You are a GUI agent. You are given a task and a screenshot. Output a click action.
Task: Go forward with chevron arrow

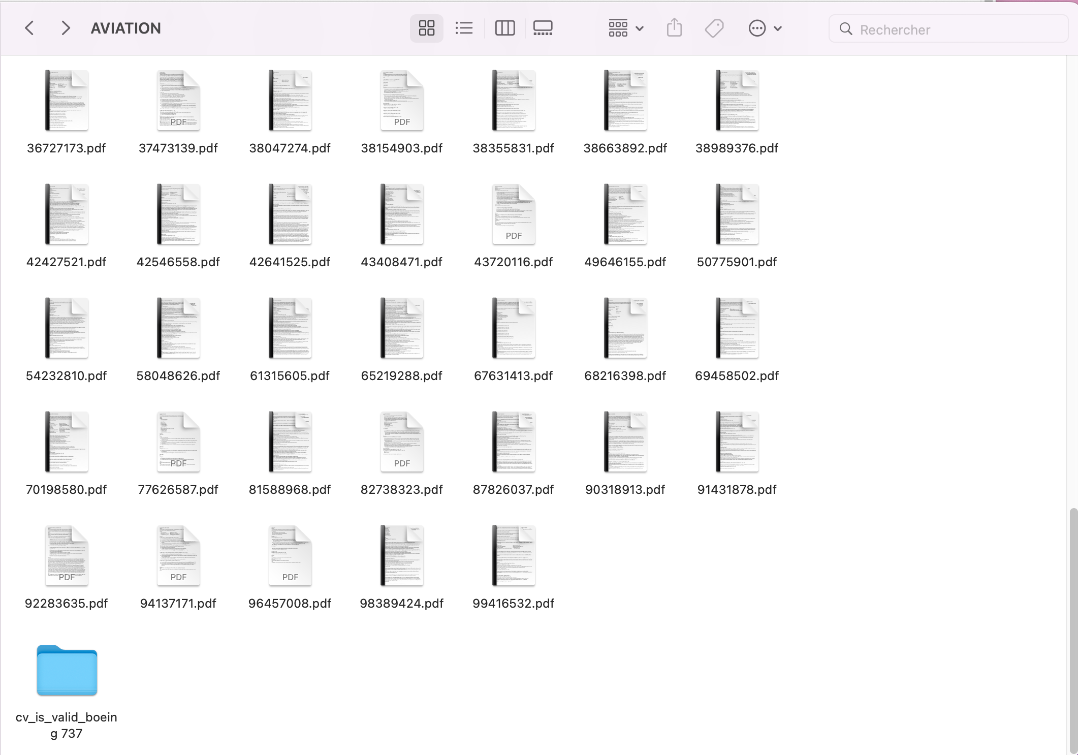[65, 28]
